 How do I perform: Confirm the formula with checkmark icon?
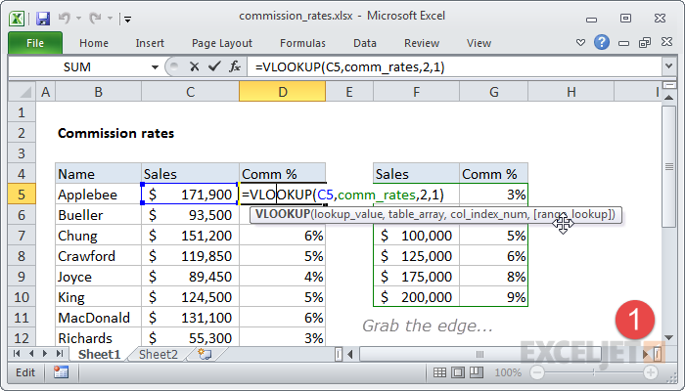pos(214,66)
